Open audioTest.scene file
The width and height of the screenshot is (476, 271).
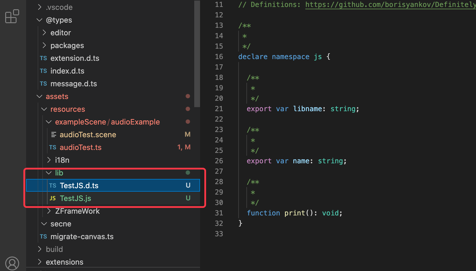point(88,135)
